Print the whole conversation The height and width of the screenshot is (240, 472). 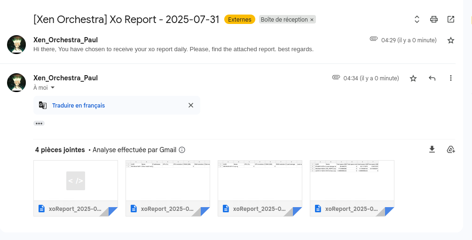point(434,20)
